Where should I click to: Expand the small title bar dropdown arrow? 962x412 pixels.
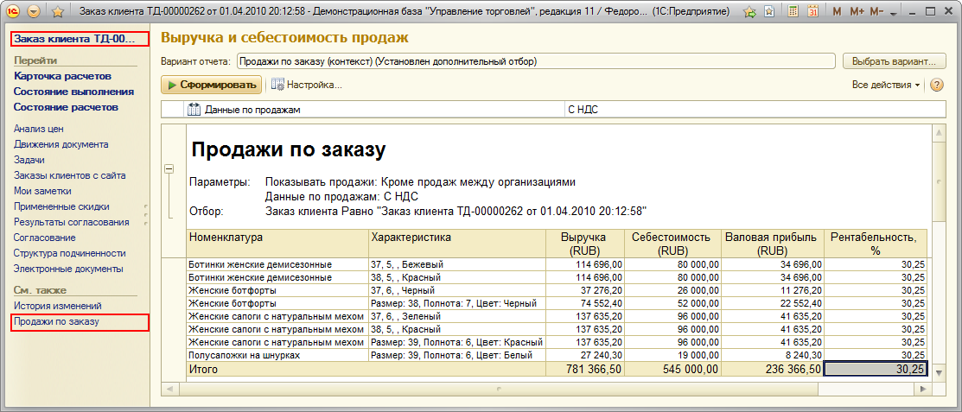pyautogui.click(x=893, y=14)
